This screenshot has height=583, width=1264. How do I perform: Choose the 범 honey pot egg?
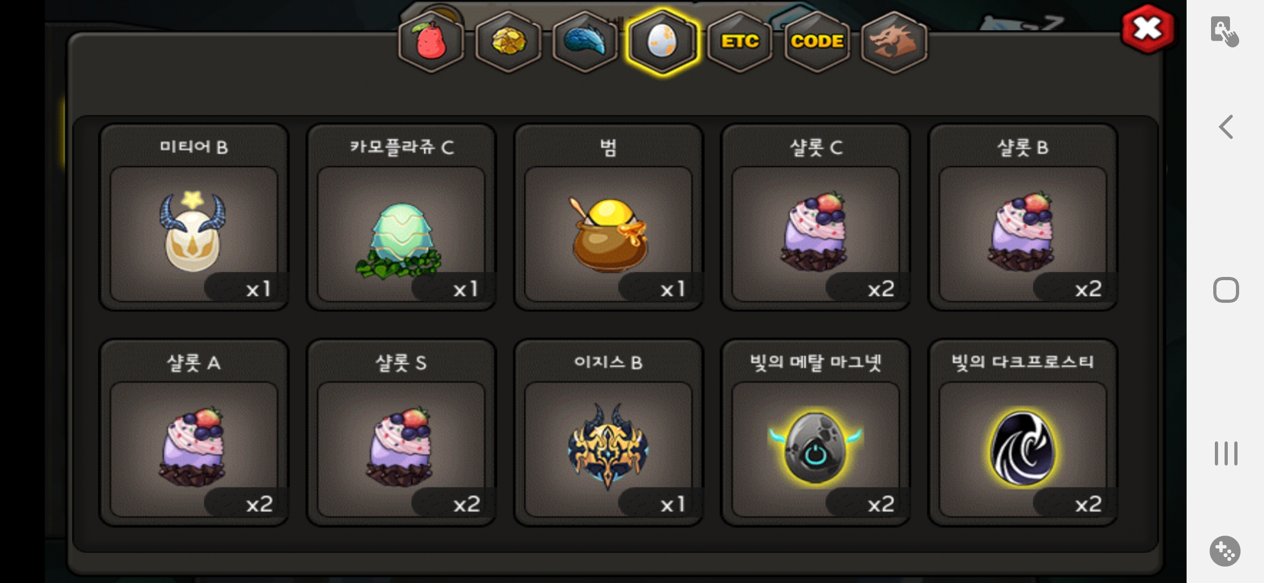[608, 218]
